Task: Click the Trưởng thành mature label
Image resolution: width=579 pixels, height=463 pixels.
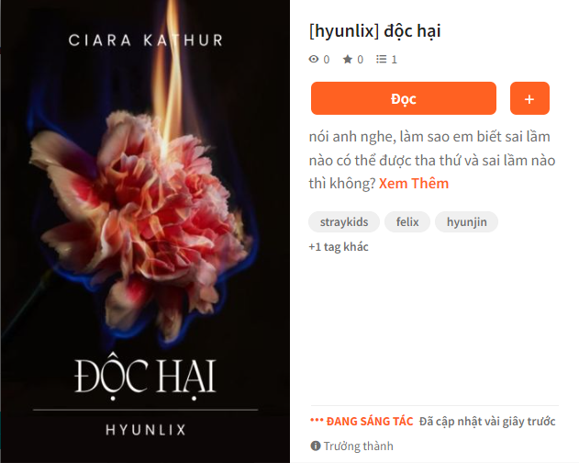Action: point(358,446)
